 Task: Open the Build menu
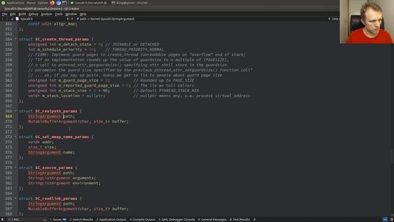pyautogui.click(x=22, y=14)
